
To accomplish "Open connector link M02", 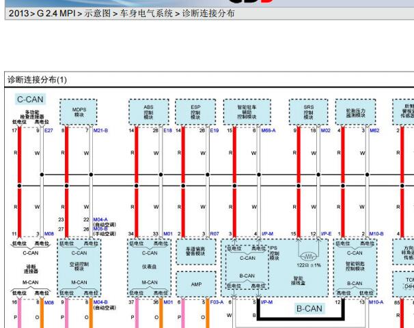I will (x=326, y=130).
